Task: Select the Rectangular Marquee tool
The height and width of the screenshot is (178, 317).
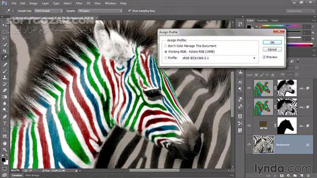Action: pos(5,32)
